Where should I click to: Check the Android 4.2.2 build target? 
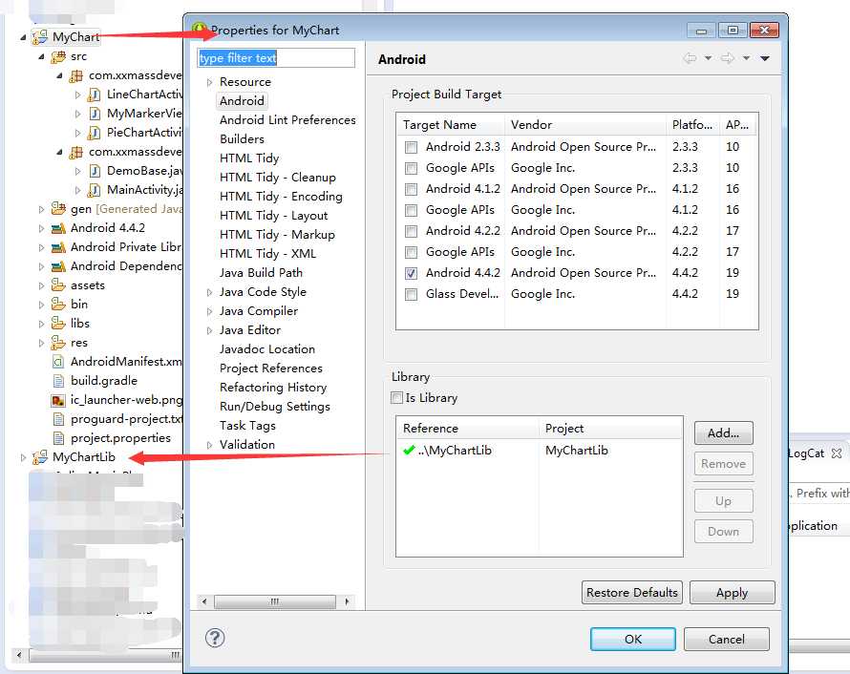[412, 231]
